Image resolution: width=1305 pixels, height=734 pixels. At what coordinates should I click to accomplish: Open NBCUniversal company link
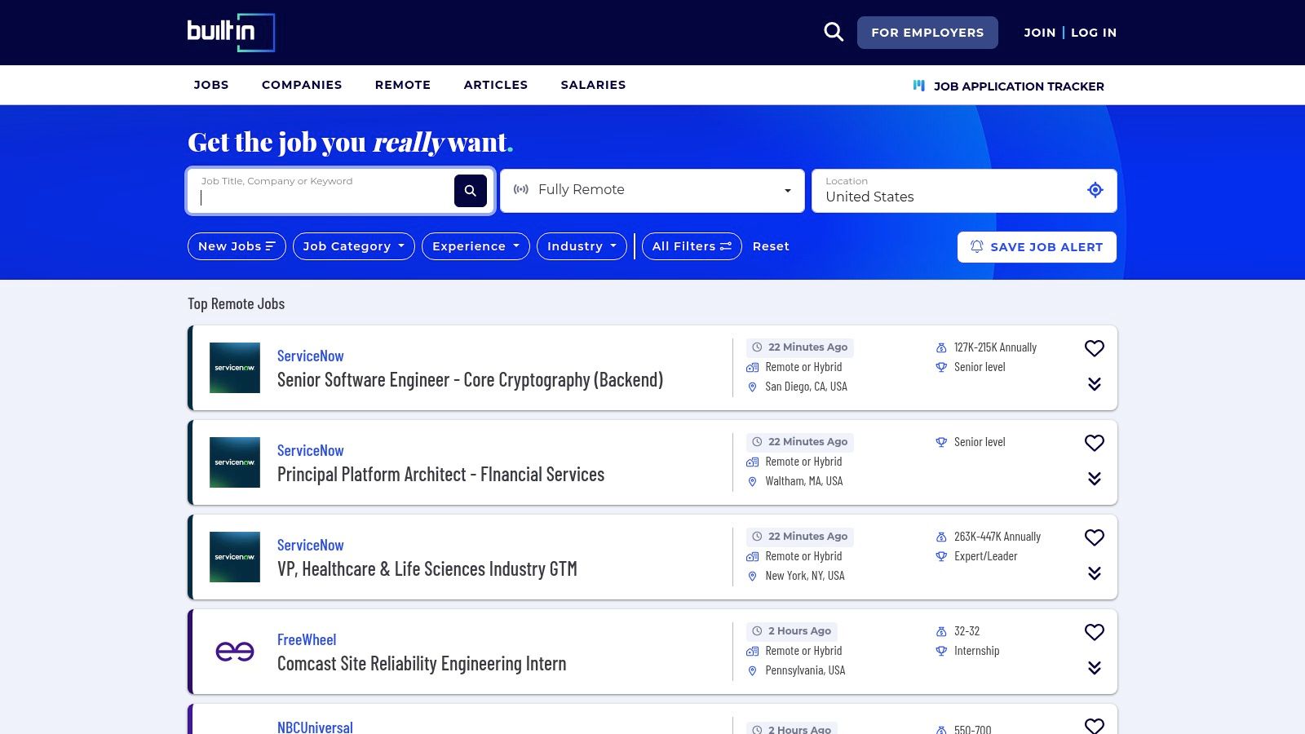[x=315, y=727]
